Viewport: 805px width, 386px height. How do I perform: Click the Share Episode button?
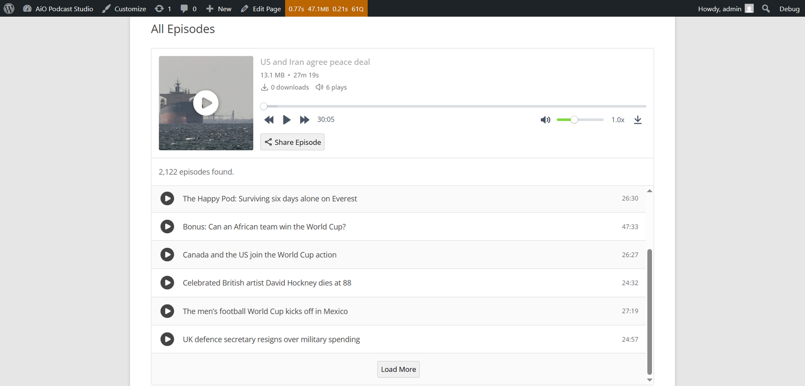point(292,142)
